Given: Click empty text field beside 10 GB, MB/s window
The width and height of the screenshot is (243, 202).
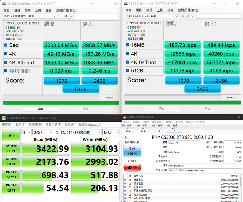Looking at the screenshot, I should [97, 16].
